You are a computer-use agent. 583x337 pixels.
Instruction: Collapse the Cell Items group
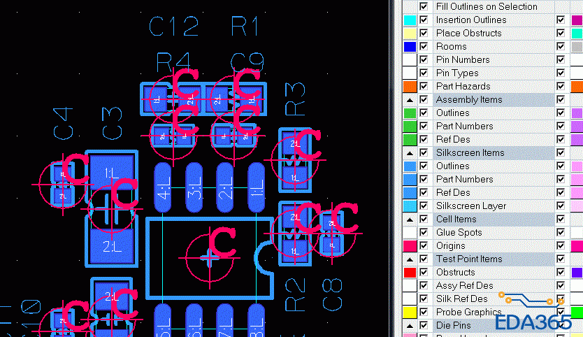click(x=410, y=220)
